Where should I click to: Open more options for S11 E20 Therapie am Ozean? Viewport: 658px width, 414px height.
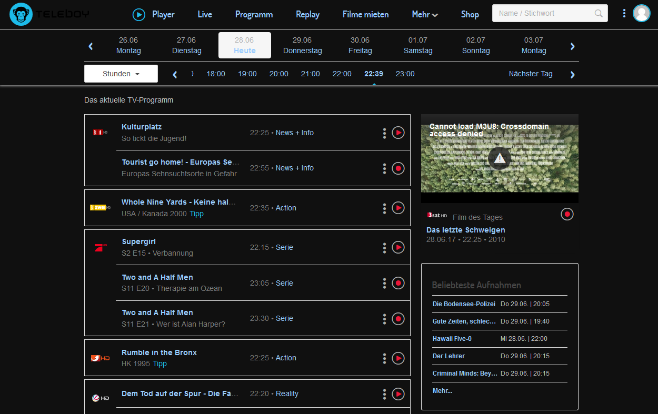click(x=385, y=283)
